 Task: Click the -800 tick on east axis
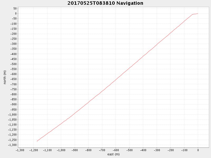(88, 150)
